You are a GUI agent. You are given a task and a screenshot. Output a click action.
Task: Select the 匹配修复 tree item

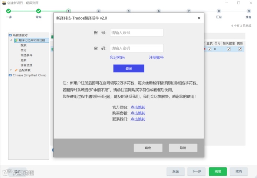24,70
